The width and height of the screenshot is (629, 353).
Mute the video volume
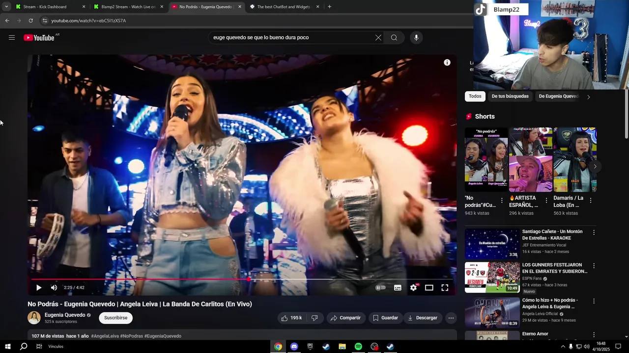(54, 288)
